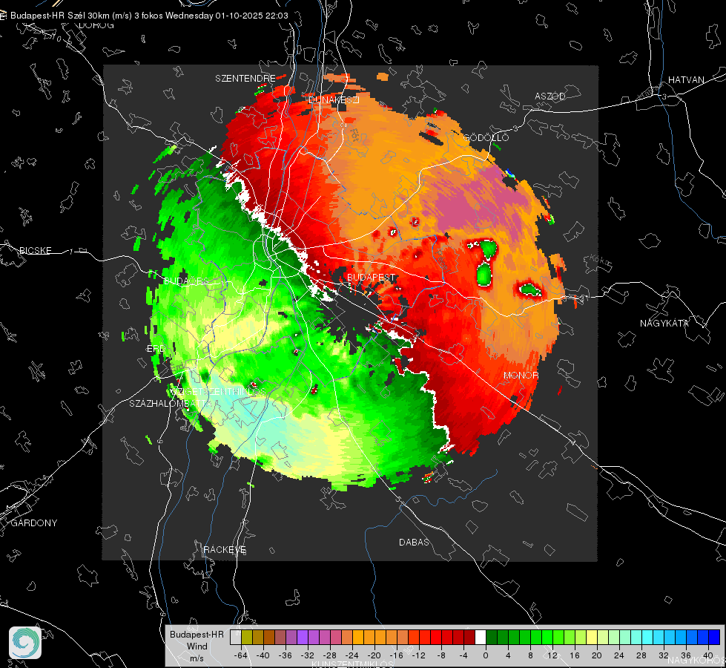Viewport: 726px width, 668px height.
Task: Click the SZÁZHALOMBATTA town label
Action: pyautogui.click(x=171, y=403)
